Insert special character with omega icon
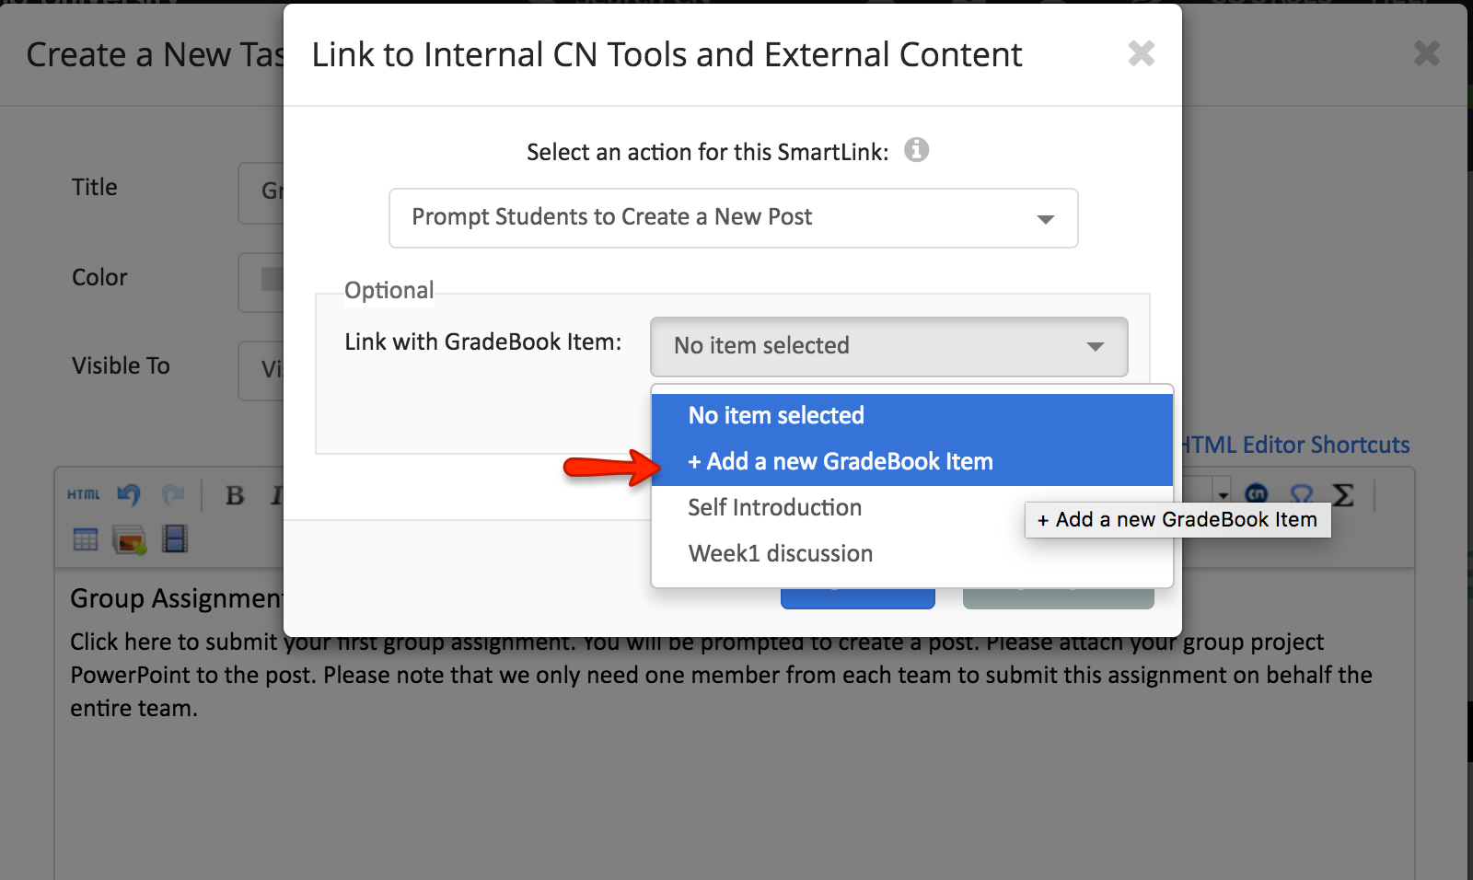Image resolution: width=1473 pixels, height=880 pixels. (x=1301, y=493)
